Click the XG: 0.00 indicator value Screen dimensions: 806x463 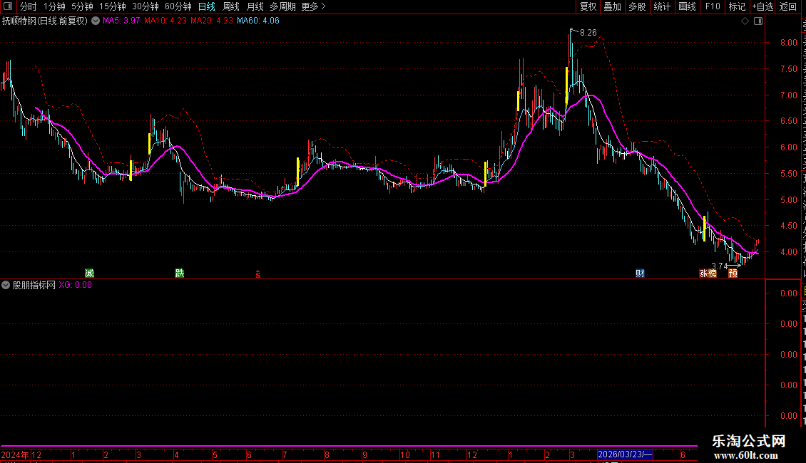click(x=75, y=285)
